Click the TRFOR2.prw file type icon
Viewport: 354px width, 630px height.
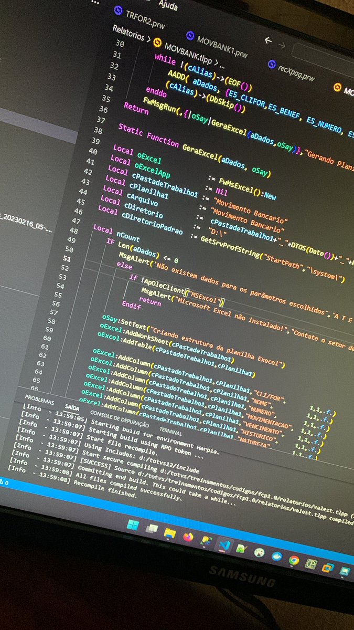click(117, 11)
